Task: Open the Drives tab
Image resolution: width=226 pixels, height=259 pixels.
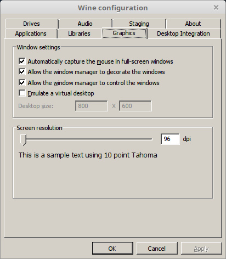Action: point(31,24)
